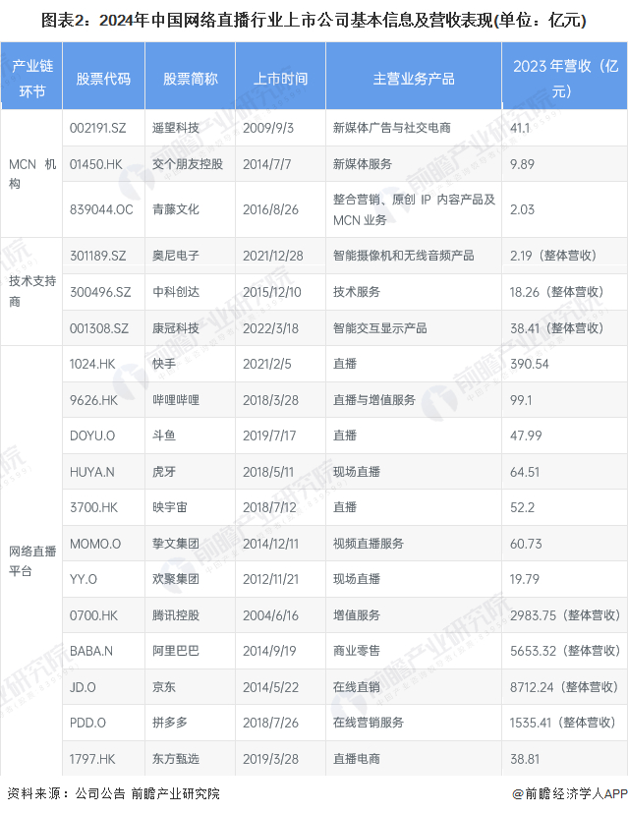Click the product 智能摄像机和无线音频产品

(x=403, y=256)
